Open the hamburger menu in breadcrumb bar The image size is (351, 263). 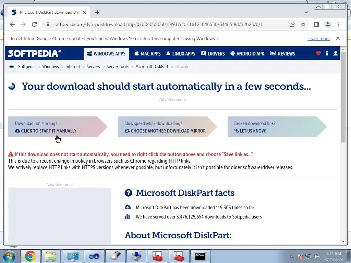pos(11,66)
